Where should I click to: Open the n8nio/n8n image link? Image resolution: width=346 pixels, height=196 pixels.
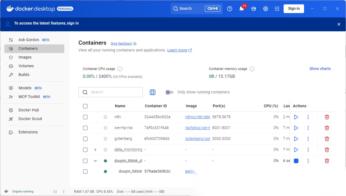(197, 117)
